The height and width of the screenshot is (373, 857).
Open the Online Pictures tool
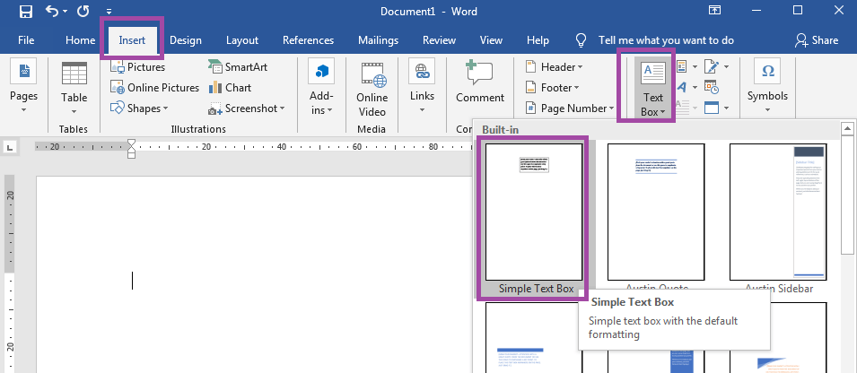click(x=154, y=88)
